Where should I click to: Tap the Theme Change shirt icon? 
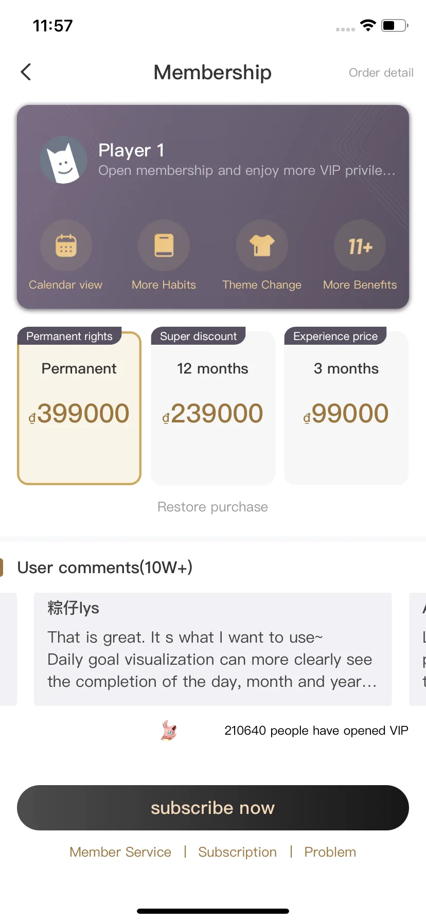coord(262,245)
